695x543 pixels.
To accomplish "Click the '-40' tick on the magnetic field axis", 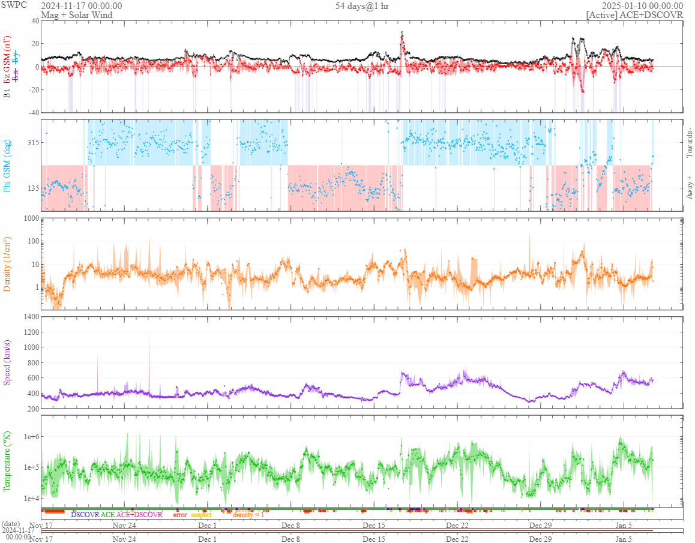I will 34,113.
